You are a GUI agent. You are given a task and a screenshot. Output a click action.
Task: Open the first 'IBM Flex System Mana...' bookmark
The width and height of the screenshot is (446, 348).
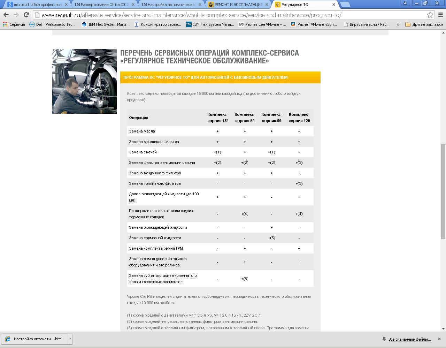[x=106, y=24]
